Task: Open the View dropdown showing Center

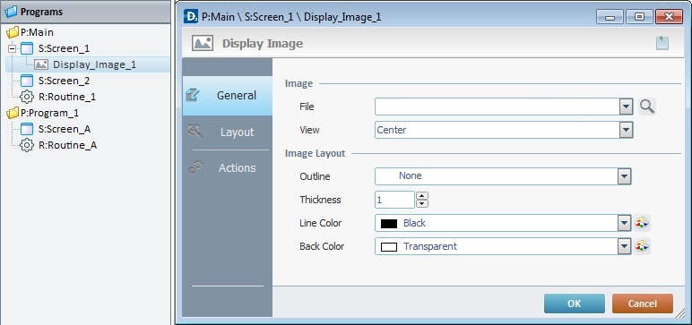Action: [x=504, y=130]
